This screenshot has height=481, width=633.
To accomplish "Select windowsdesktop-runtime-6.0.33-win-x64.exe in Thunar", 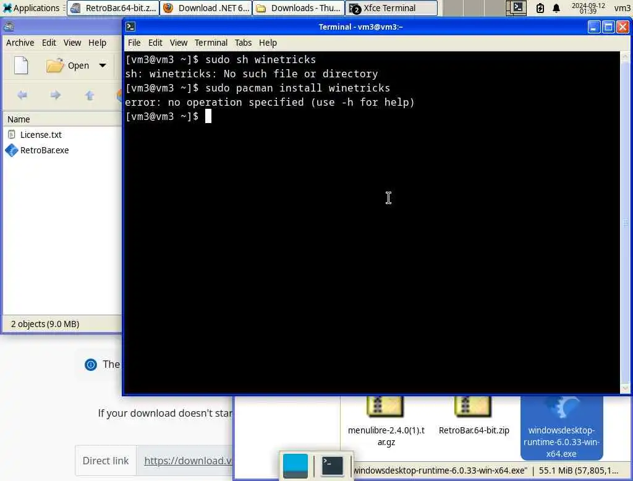I will [x=561, y=428].
